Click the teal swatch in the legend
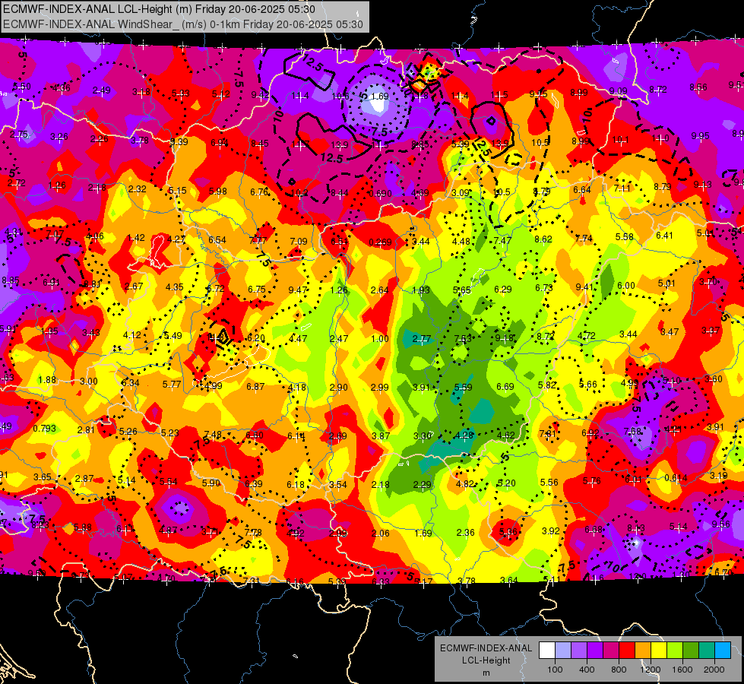The image size is (744, 684). click(x=707, y=651)
